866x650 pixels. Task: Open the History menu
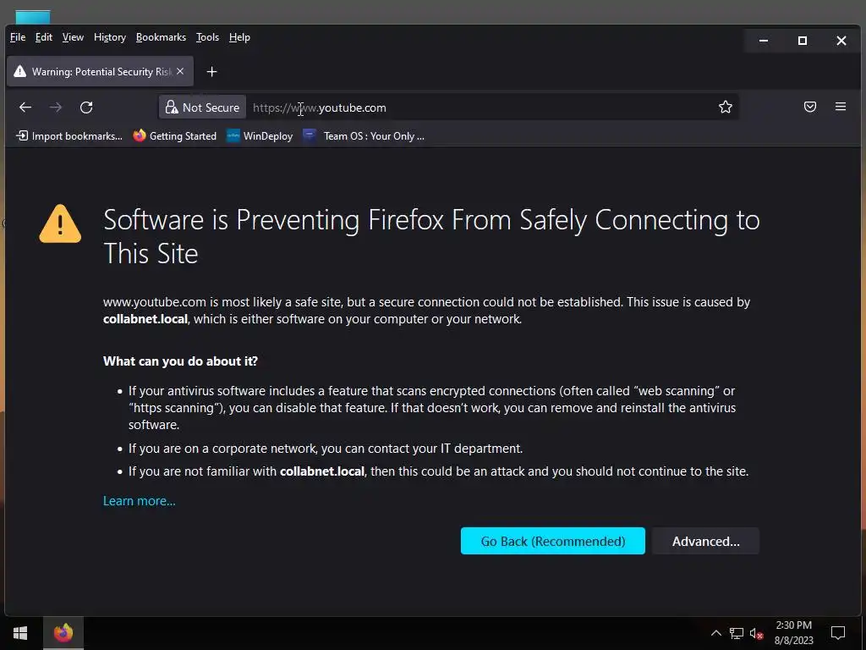pos(110,37)
